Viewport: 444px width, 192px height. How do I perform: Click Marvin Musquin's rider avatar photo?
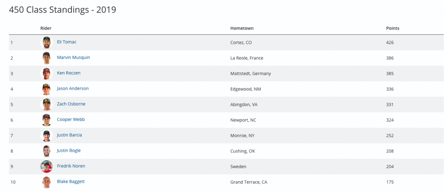click(46, 58)
